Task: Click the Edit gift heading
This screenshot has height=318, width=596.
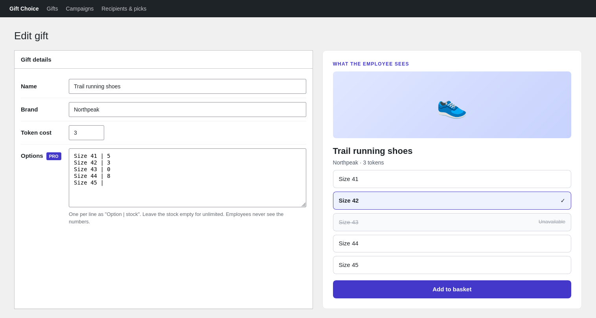Action: pyautogui.click(x=31, y=36)
